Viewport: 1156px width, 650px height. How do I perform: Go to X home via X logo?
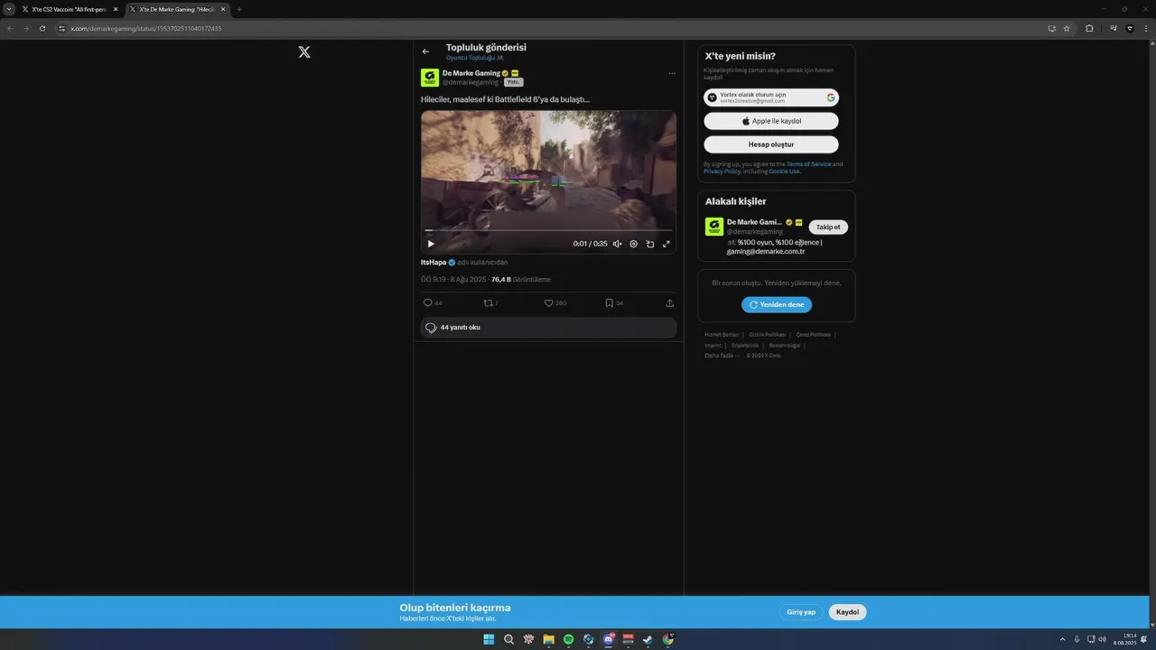point(304,52)
